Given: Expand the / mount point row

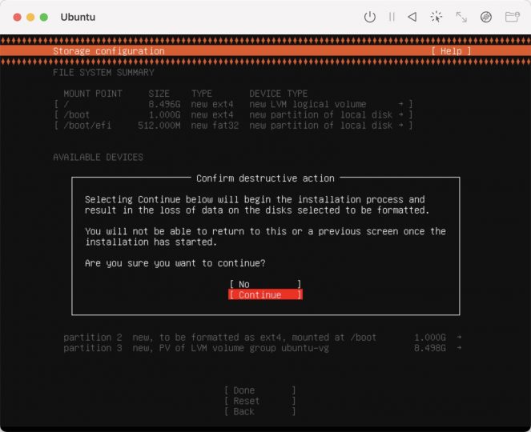Looking at the screenshot, I should point(233,104).
